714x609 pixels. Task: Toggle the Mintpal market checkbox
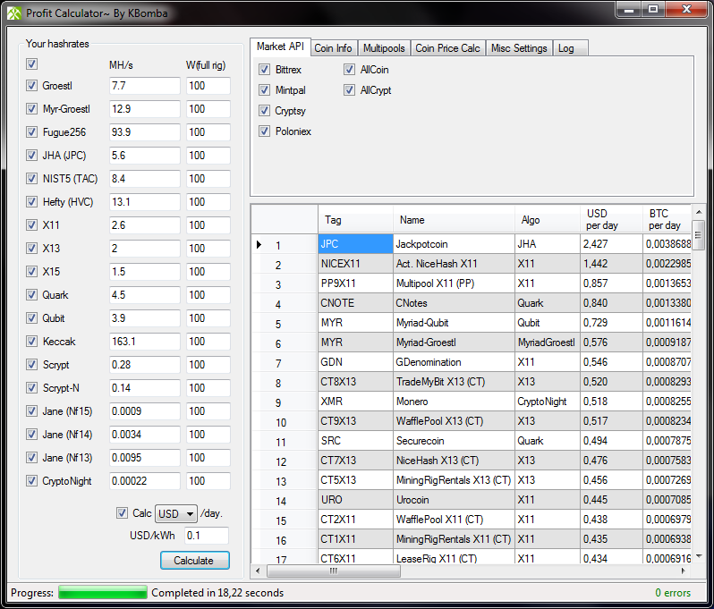coord(264,90)
